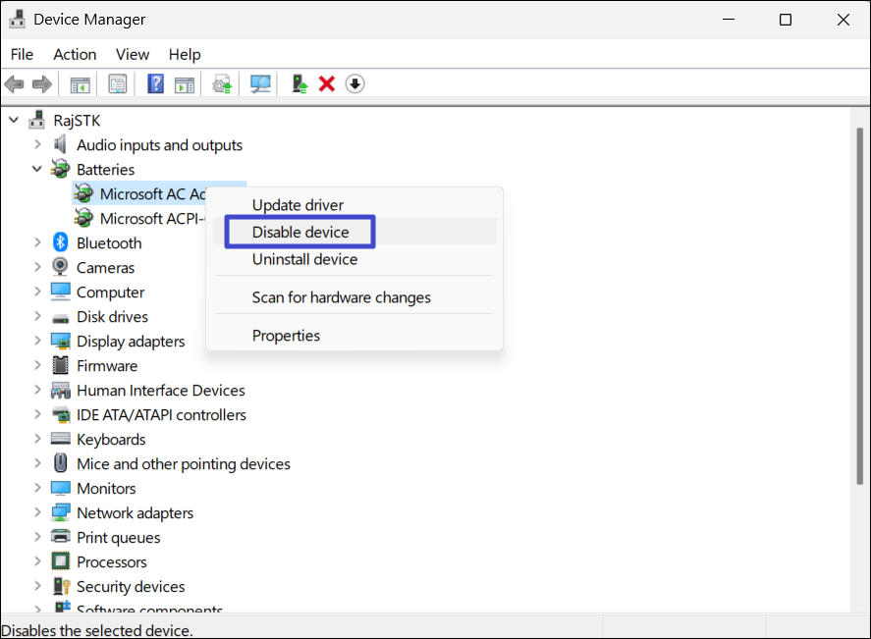This screenshot has width=871, height=639.
Task: Choose Disable device from context menu
Action: click(x=299, y=233)
